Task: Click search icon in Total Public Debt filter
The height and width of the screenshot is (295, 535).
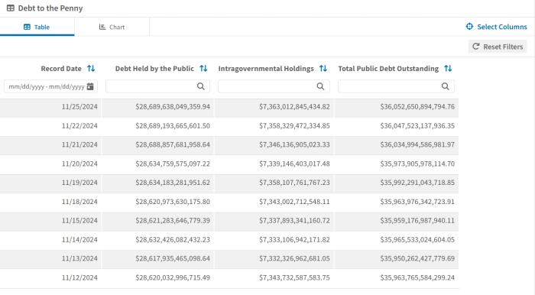Action: tap(446, 86)
